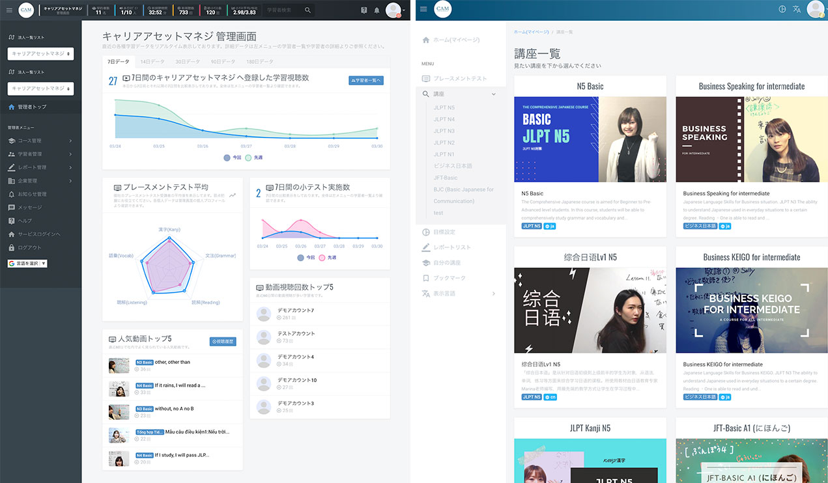This screenshot has height=483, width=828.
Task: Open the Google 言語を選択 language dropdown
Action: (x=27, y=264)
